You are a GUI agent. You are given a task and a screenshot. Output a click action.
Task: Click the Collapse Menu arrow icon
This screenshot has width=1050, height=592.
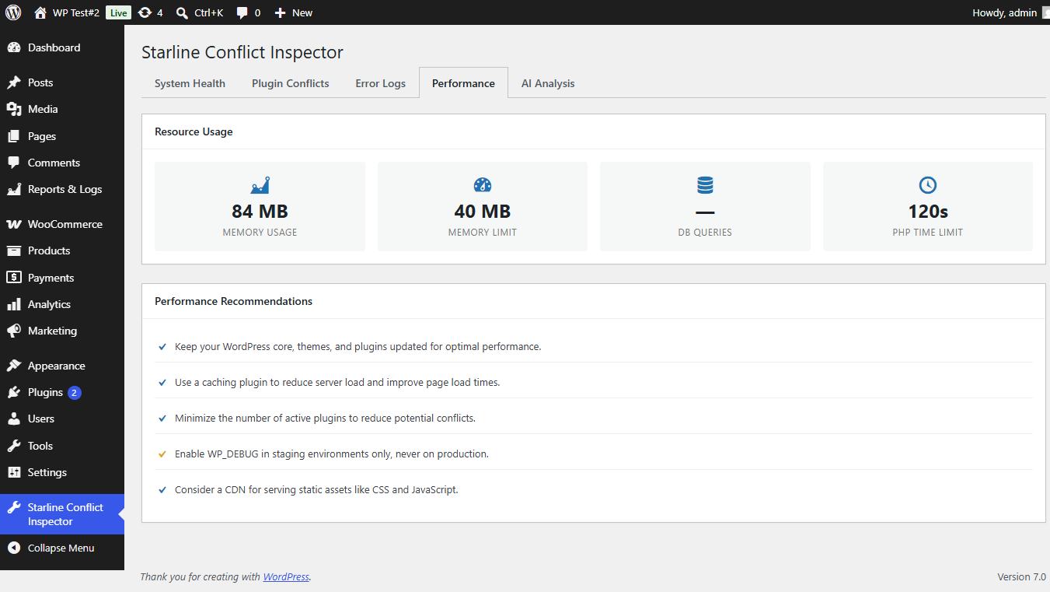click(14, 548)
